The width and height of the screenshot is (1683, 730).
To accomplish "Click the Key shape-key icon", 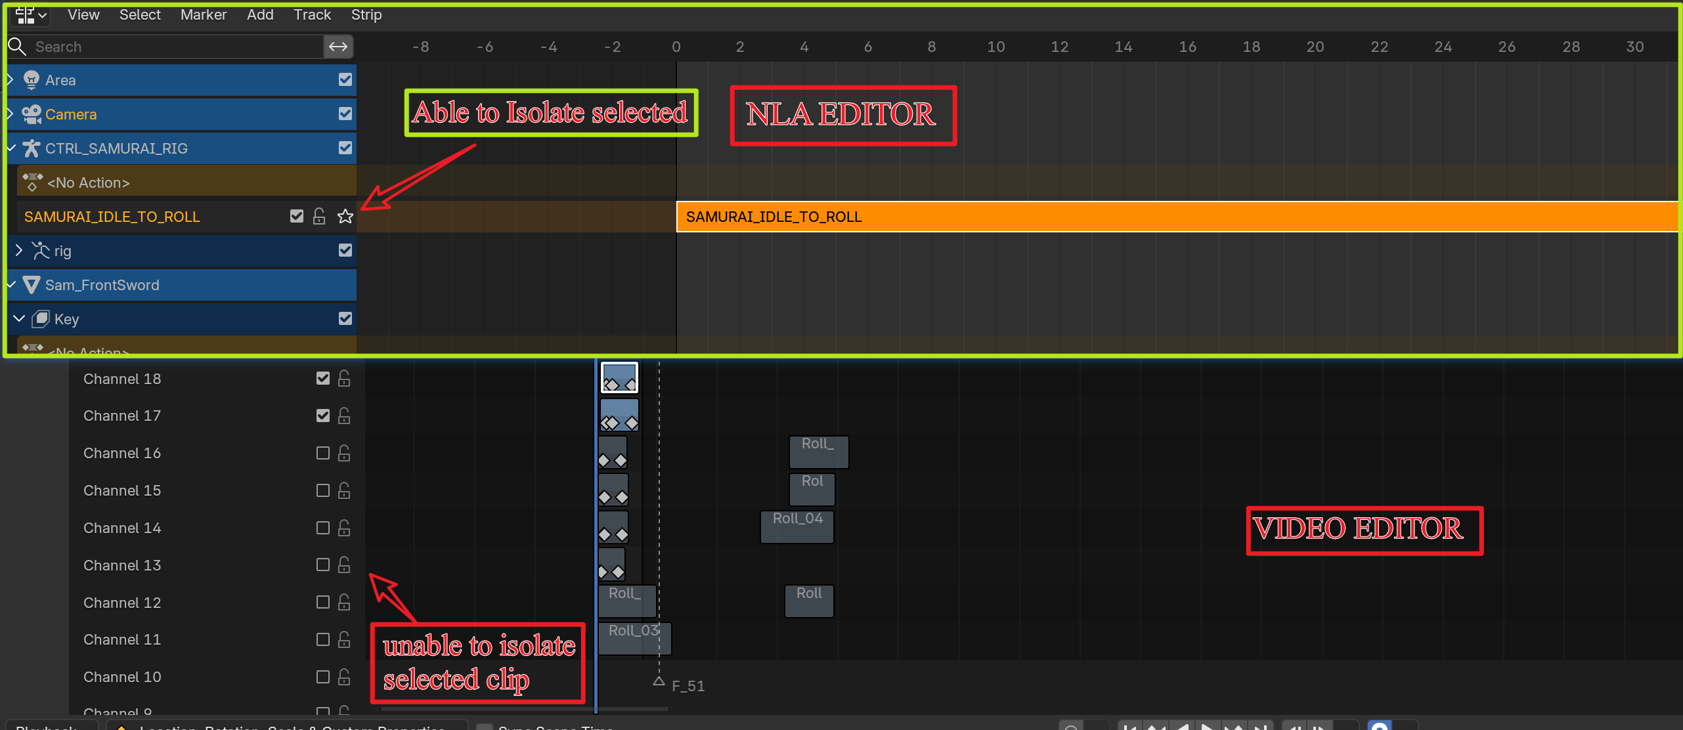I will pos(41,319).
